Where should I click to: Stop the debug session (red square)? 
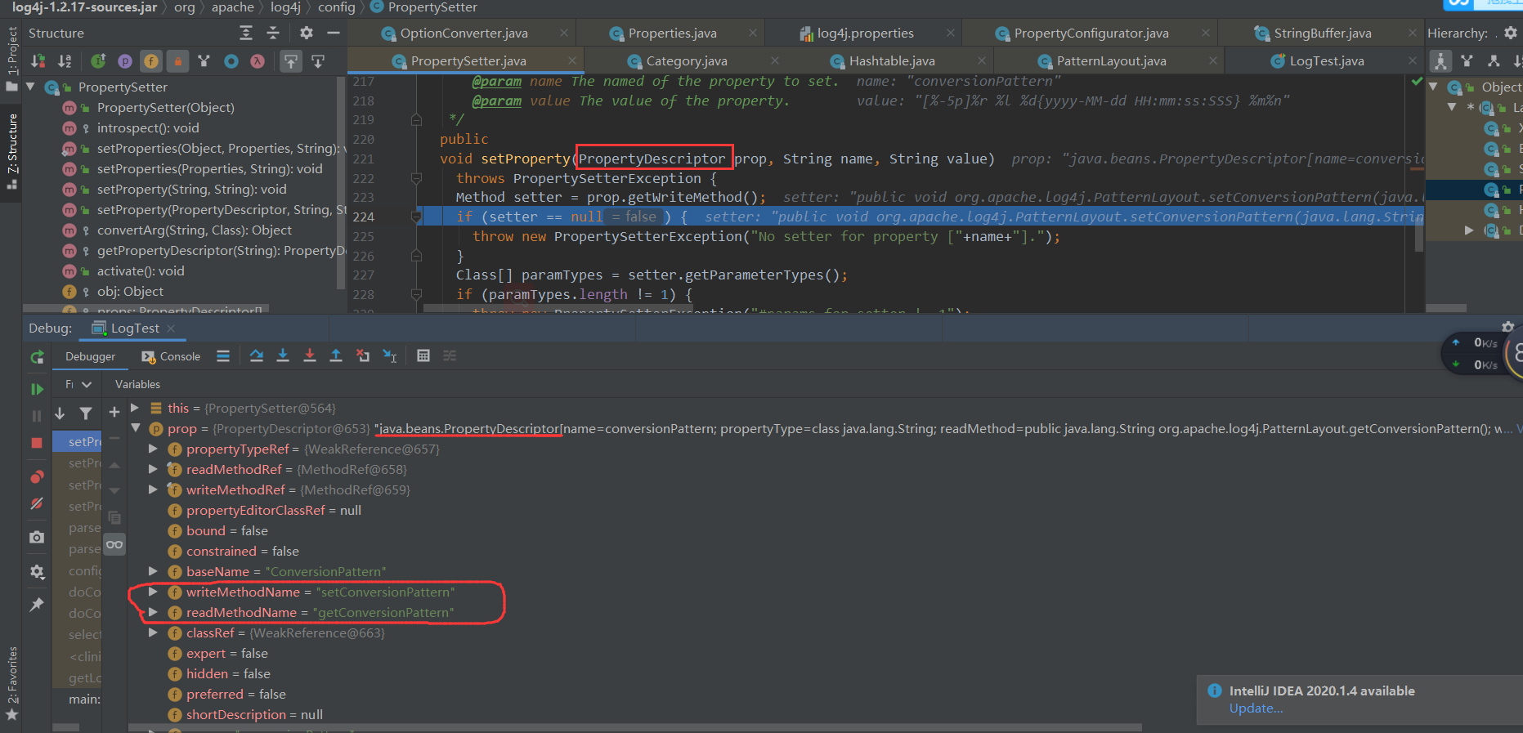[x=37, y=442]
